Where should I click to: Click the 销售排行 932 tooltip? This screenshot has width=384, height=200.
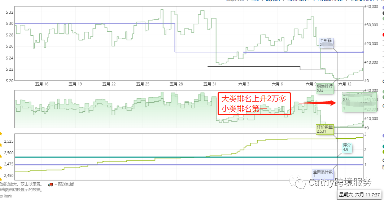click(x=324, y=88)
